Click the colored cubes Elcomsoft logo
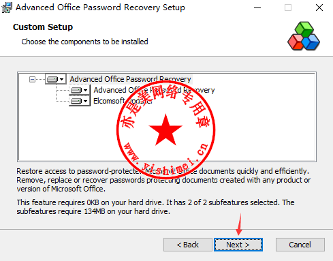This screenshot has width=333, height=261. point(304,36)
